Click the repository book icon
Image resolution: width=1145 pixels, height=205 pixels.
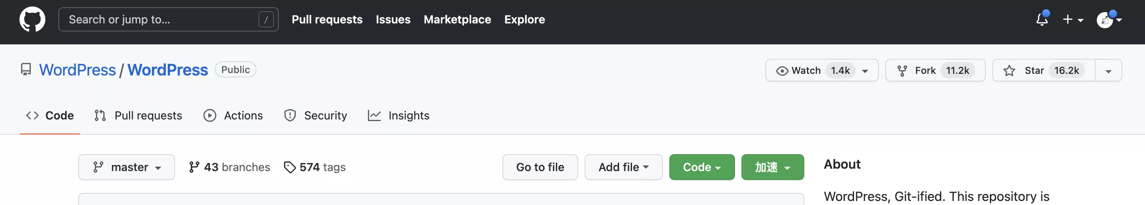coord(26,69)
